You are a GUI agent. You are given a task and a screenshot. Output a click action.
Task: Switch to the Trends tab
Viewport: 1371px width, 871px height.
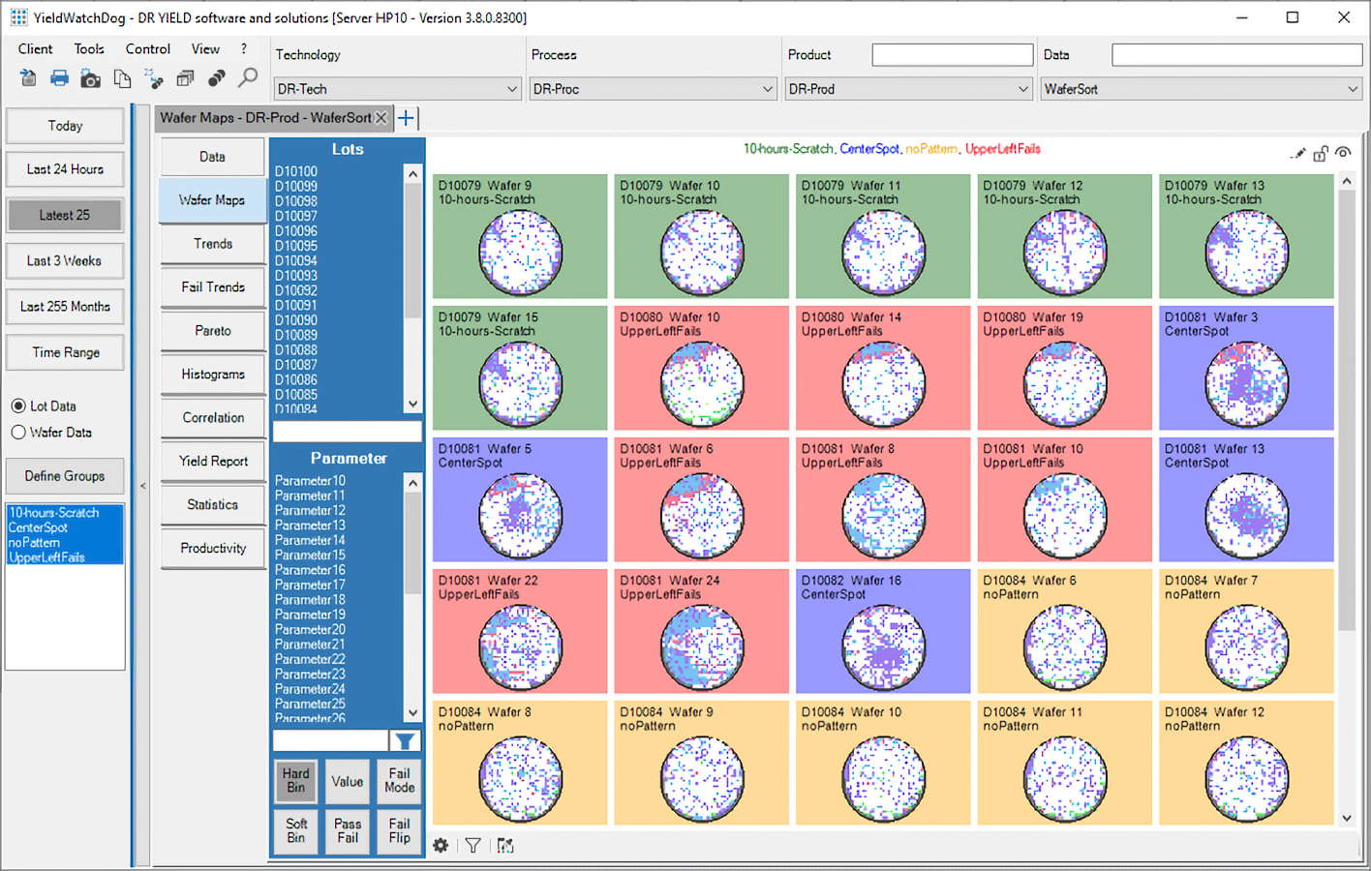point(212,244)
